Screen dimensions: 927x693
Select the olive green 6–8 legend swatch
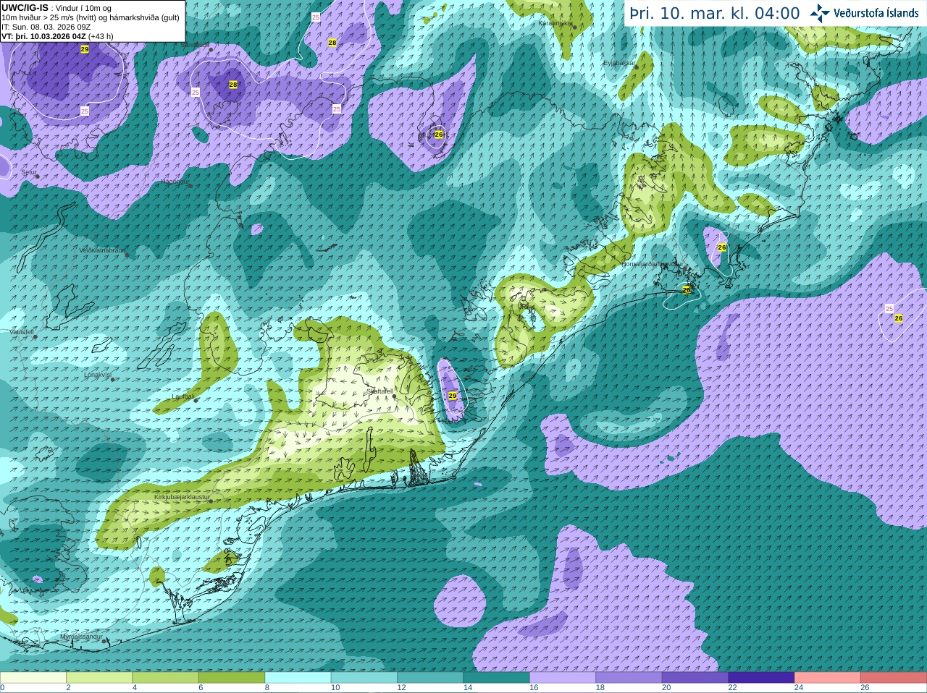pos(232,678)
